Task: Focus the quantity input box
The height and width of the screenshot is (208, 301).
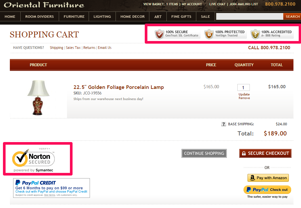Action: [243, 88]
